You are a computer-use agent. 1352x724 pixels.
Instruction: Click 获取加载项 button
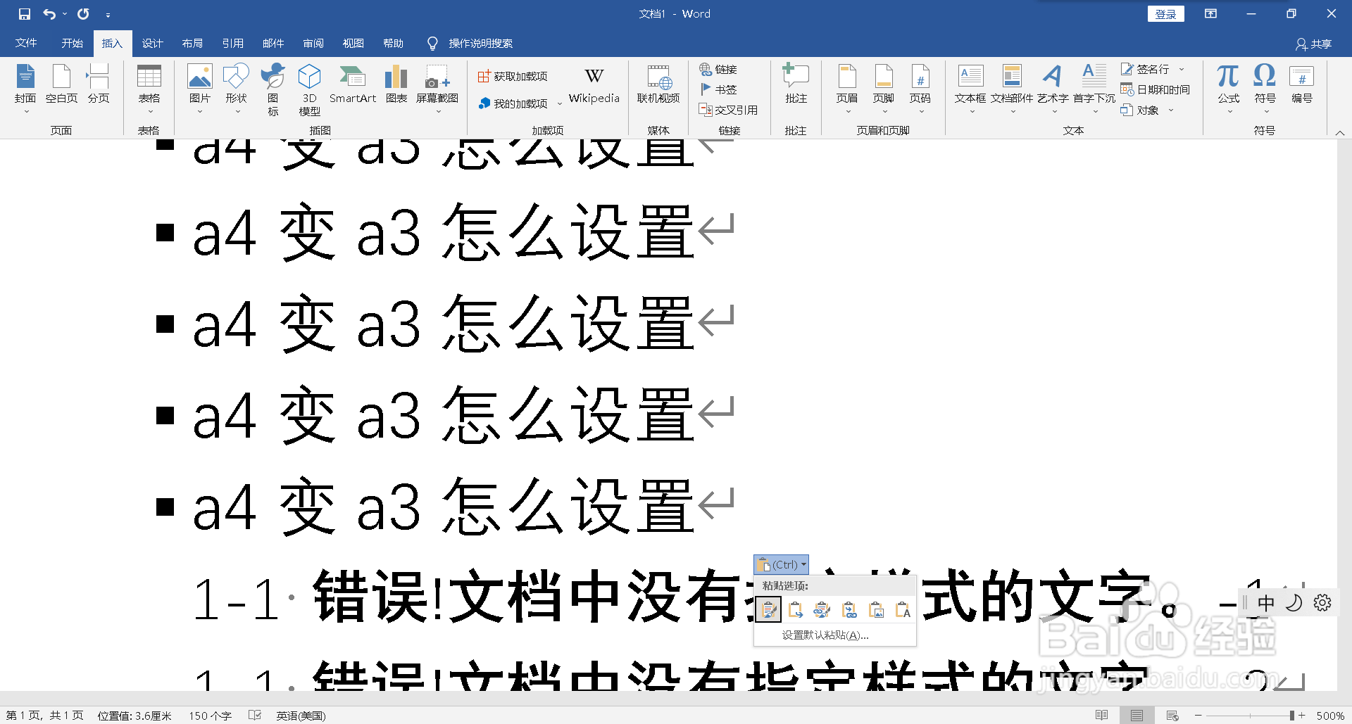point(513,76)
